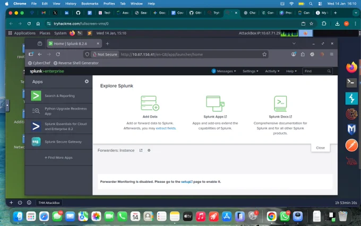361x226 pixels.
Task: Open the macOS Profiles menu
Action: click(109, 4)
